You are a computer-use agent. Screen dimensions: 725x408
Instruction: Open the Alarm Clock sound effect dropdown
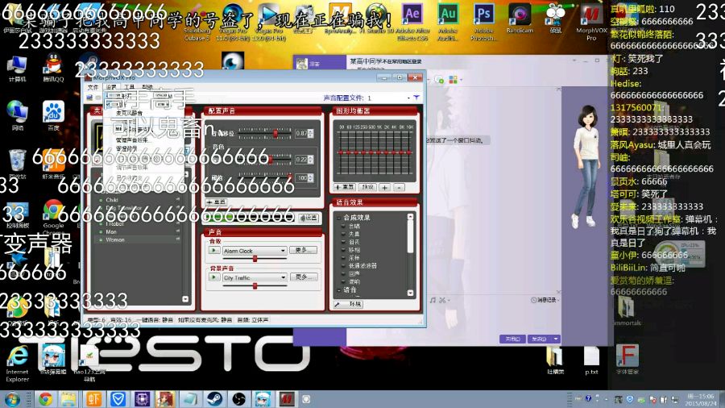(283, 251)
